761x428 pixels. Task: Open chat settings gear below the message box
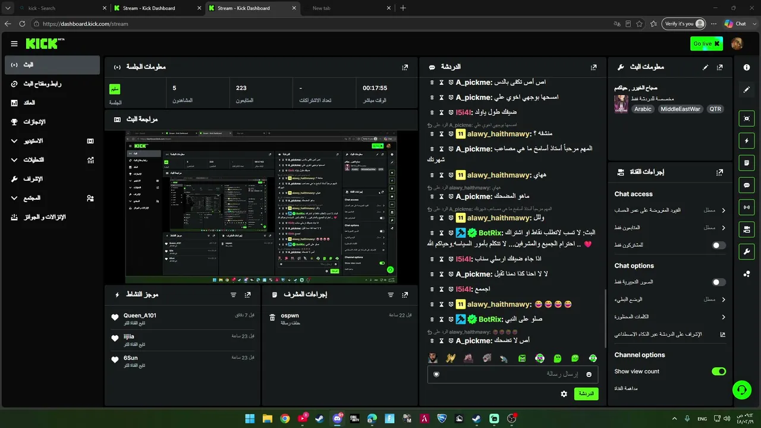click(564, 394)
